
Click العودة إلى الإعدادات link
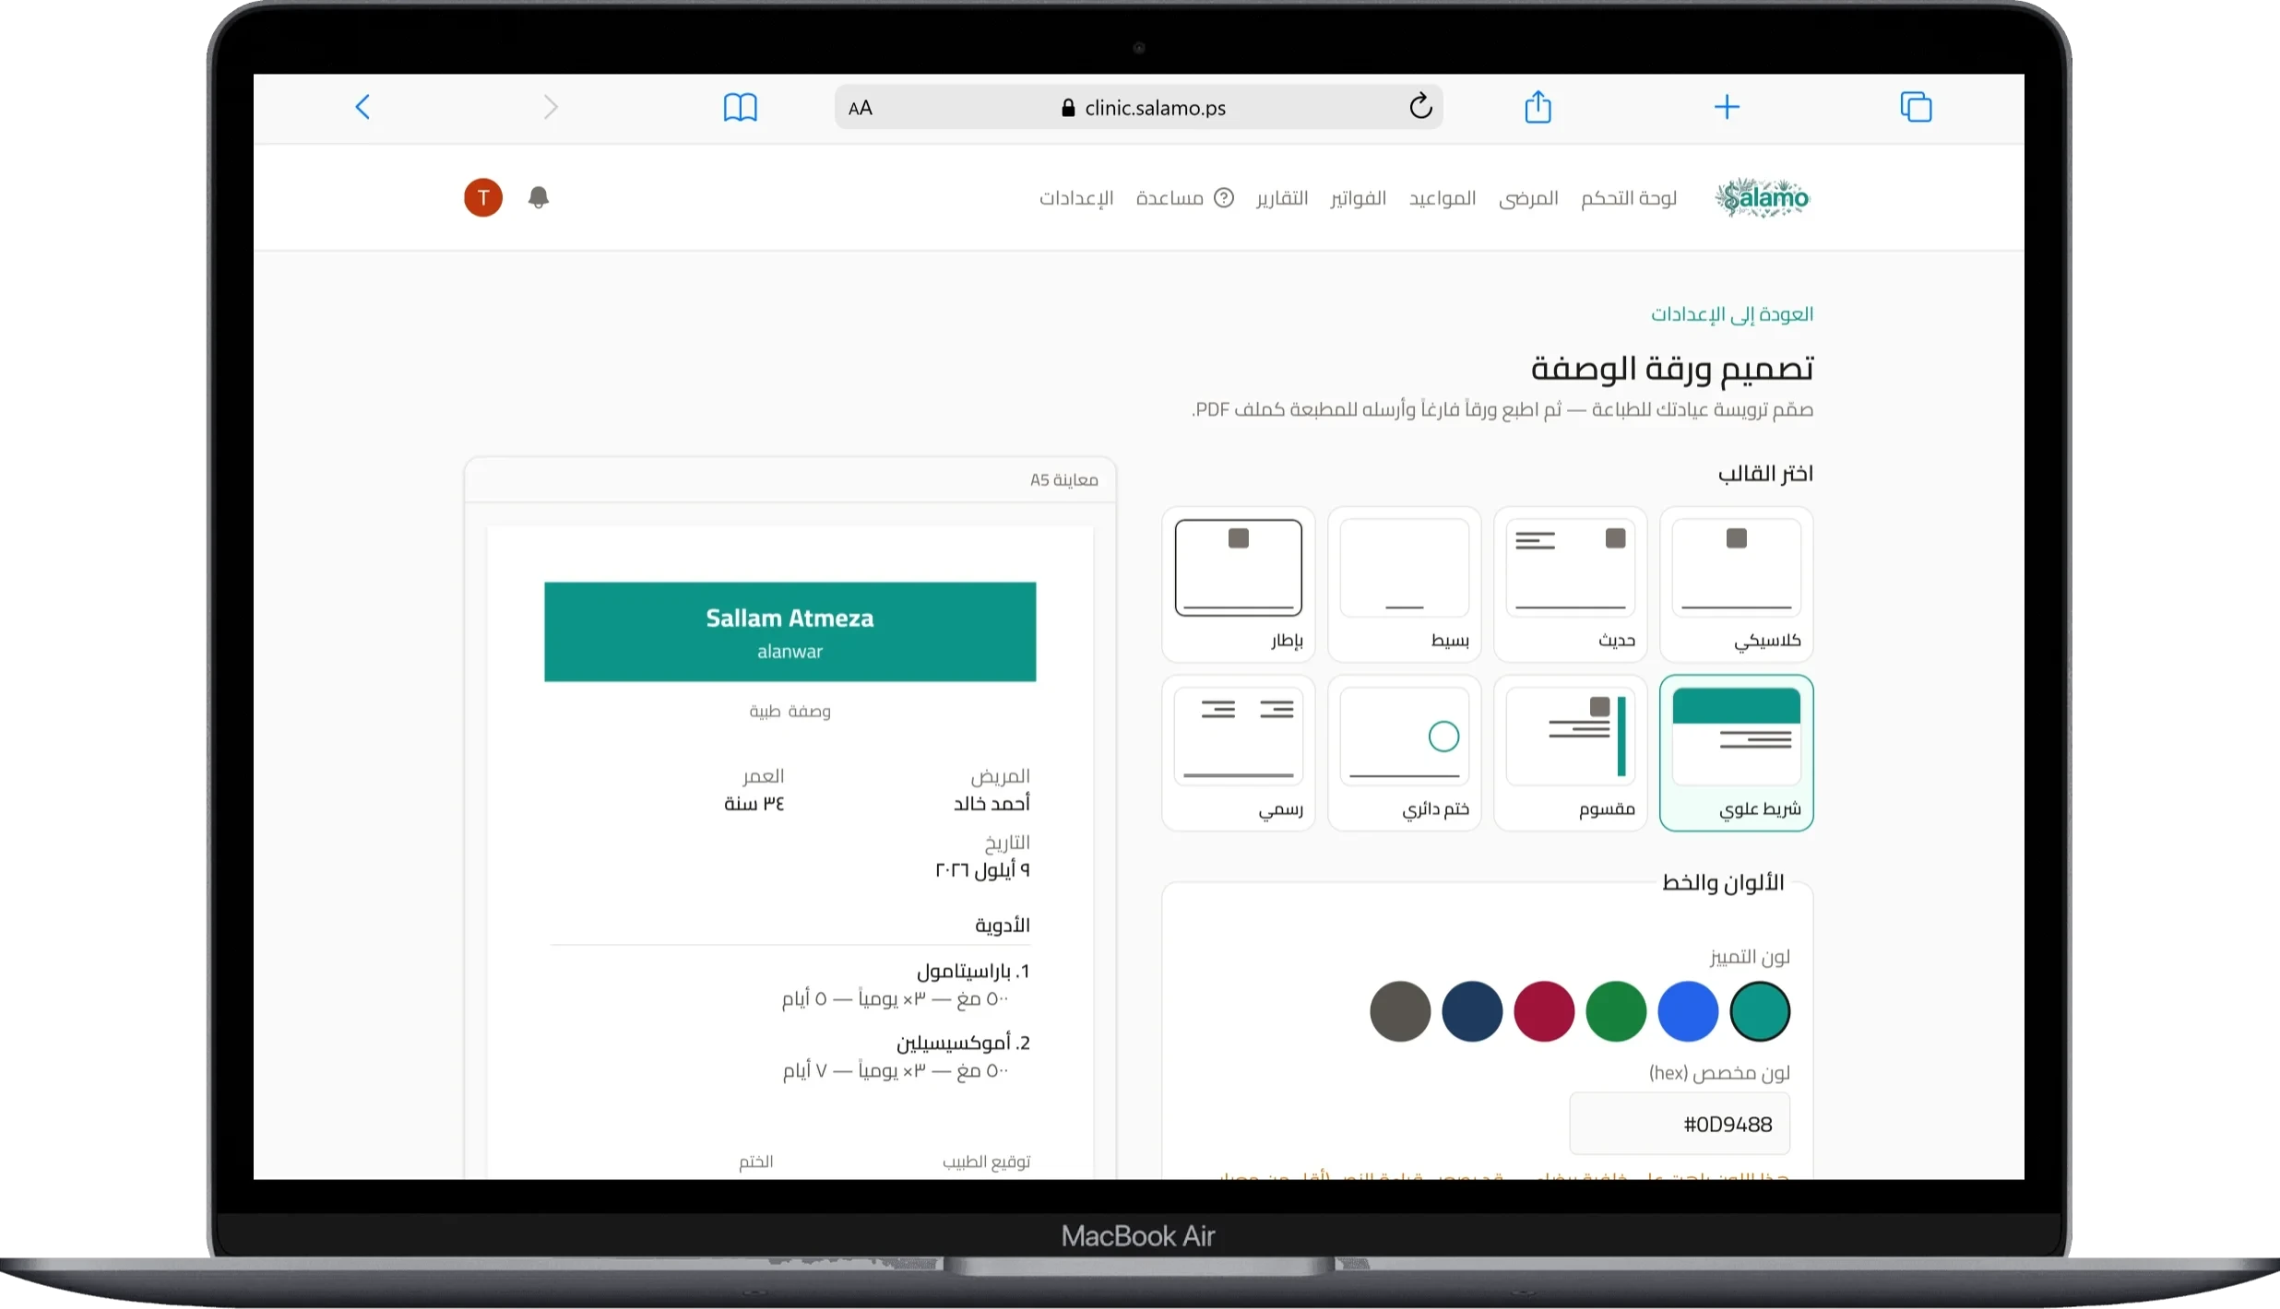coord(1732,314)
